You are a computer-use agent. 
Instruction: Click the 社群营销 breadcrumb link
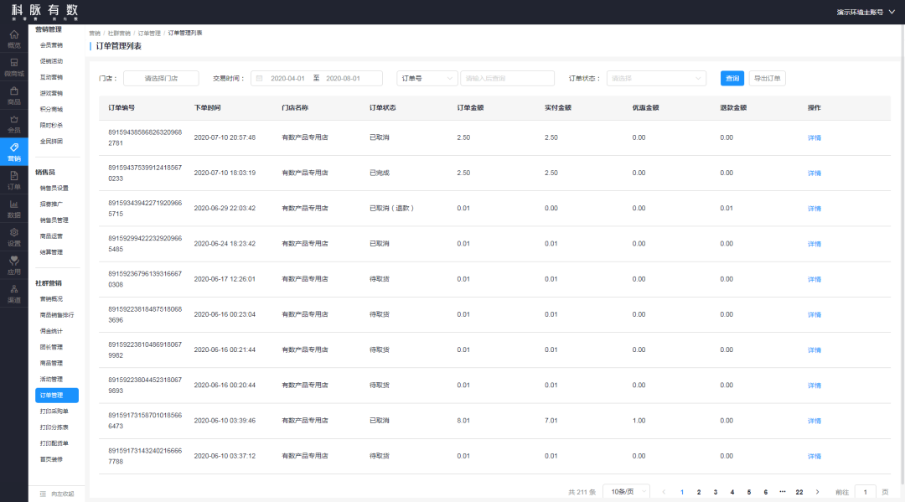119,34
